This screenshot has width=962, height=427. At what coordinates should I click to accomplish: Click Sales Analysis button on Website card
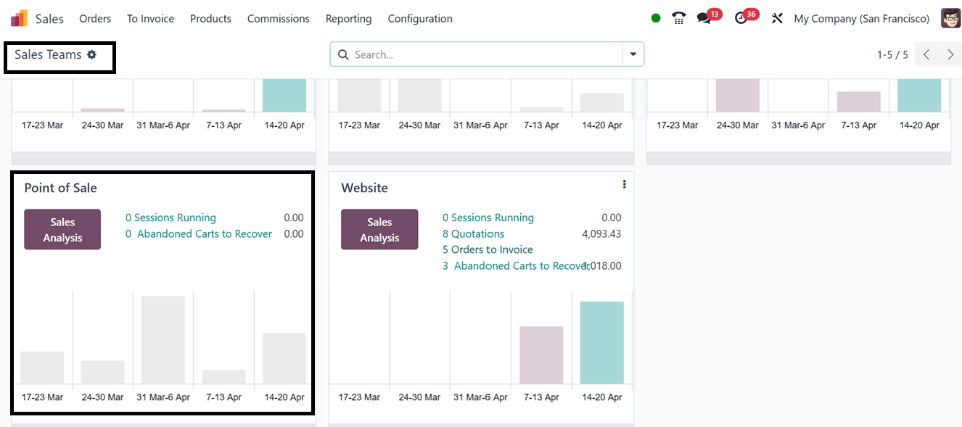pos(379,230)
